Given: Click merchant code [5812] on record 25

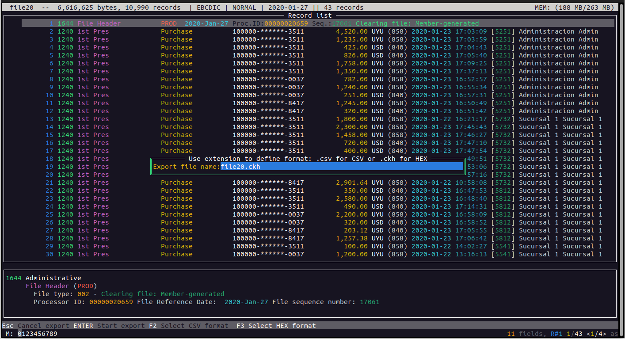Looking at the screenshot, I should tap(503, 214).
